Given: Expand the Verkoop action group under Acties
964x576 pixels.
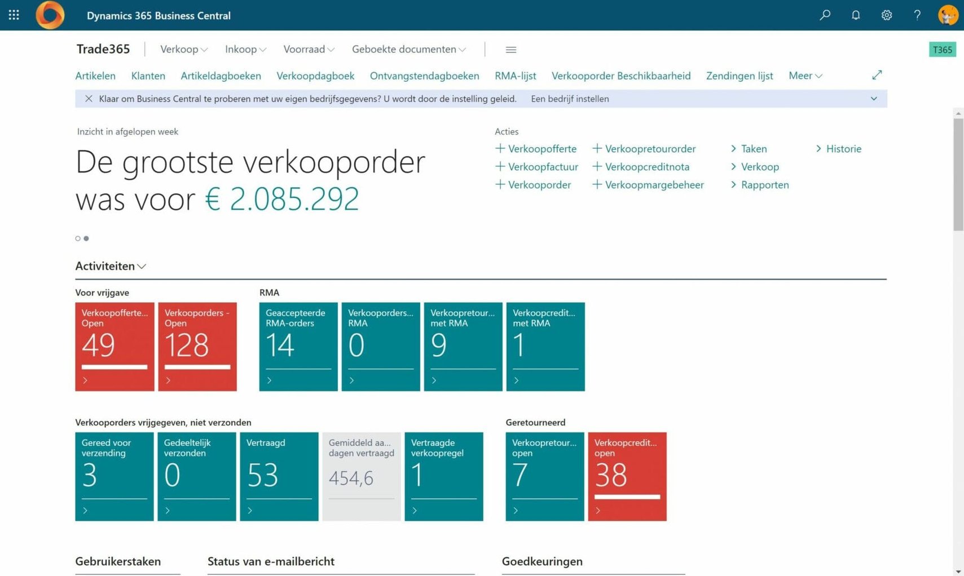Looking at the screenshot, I should [755, 167].
